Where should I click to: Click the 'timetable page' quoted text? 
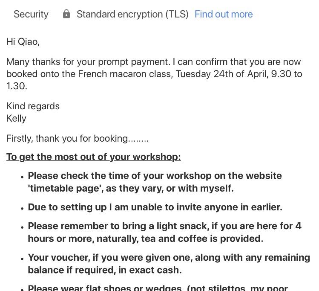coord(65,188)
